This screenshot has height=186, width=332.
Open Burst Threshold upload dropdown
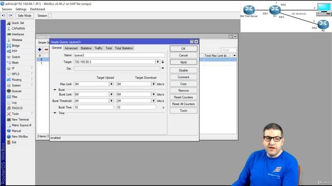pos(111,101)
